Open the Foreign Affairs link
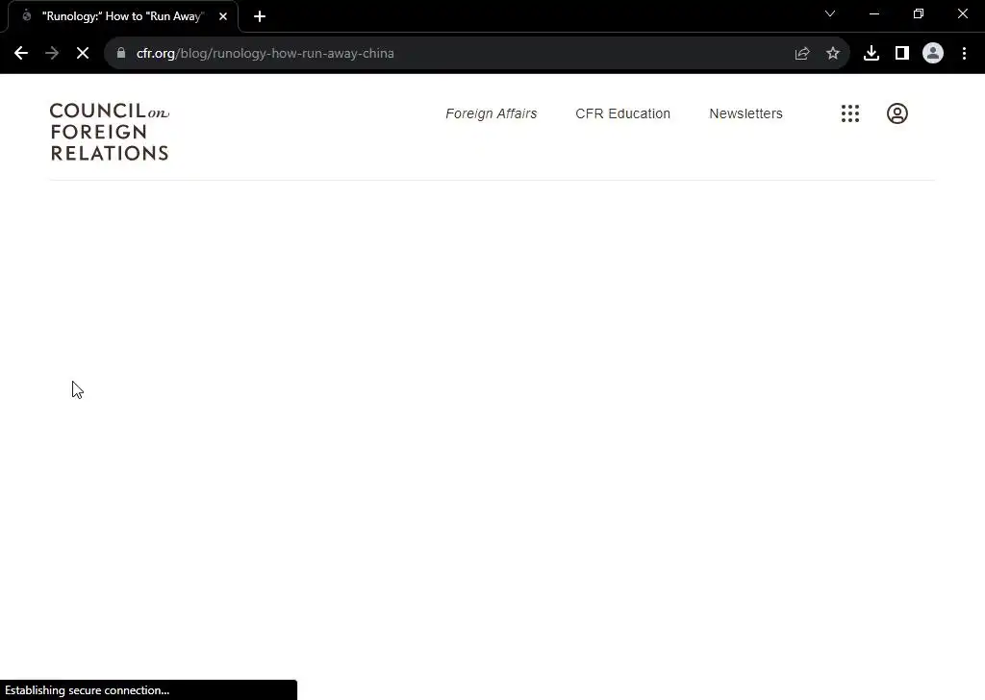Viewport: 985px width, 700px height. pos(492,113)
